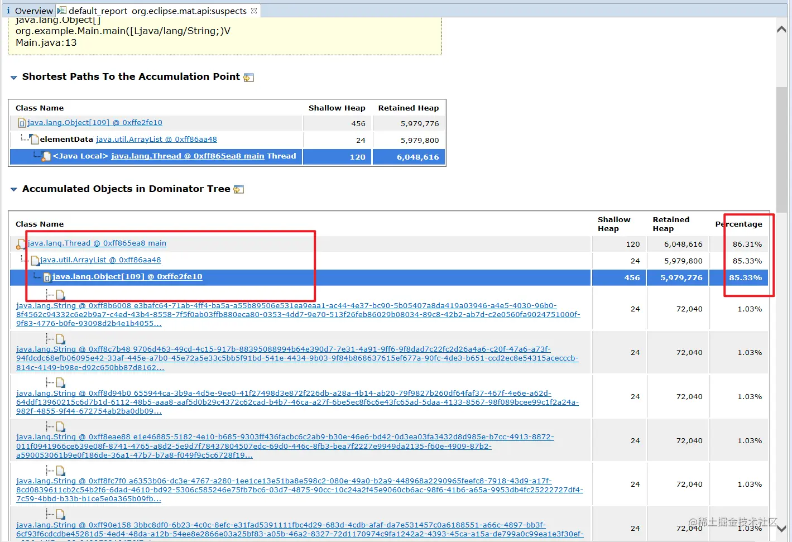Click object icon above String 0xff8b6008 entry
Viewport: 792px width, 542px height.
pyautogui.click(x=60, y=295)
